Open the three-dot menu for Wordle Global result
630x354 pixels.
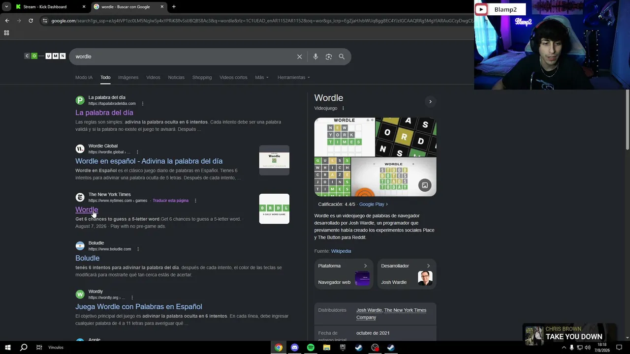137,152
